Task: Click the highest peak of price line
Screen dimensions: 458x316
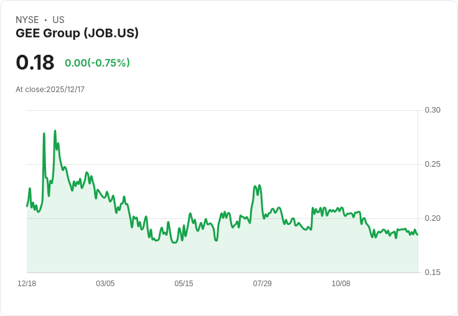Action: coord(55,131)
